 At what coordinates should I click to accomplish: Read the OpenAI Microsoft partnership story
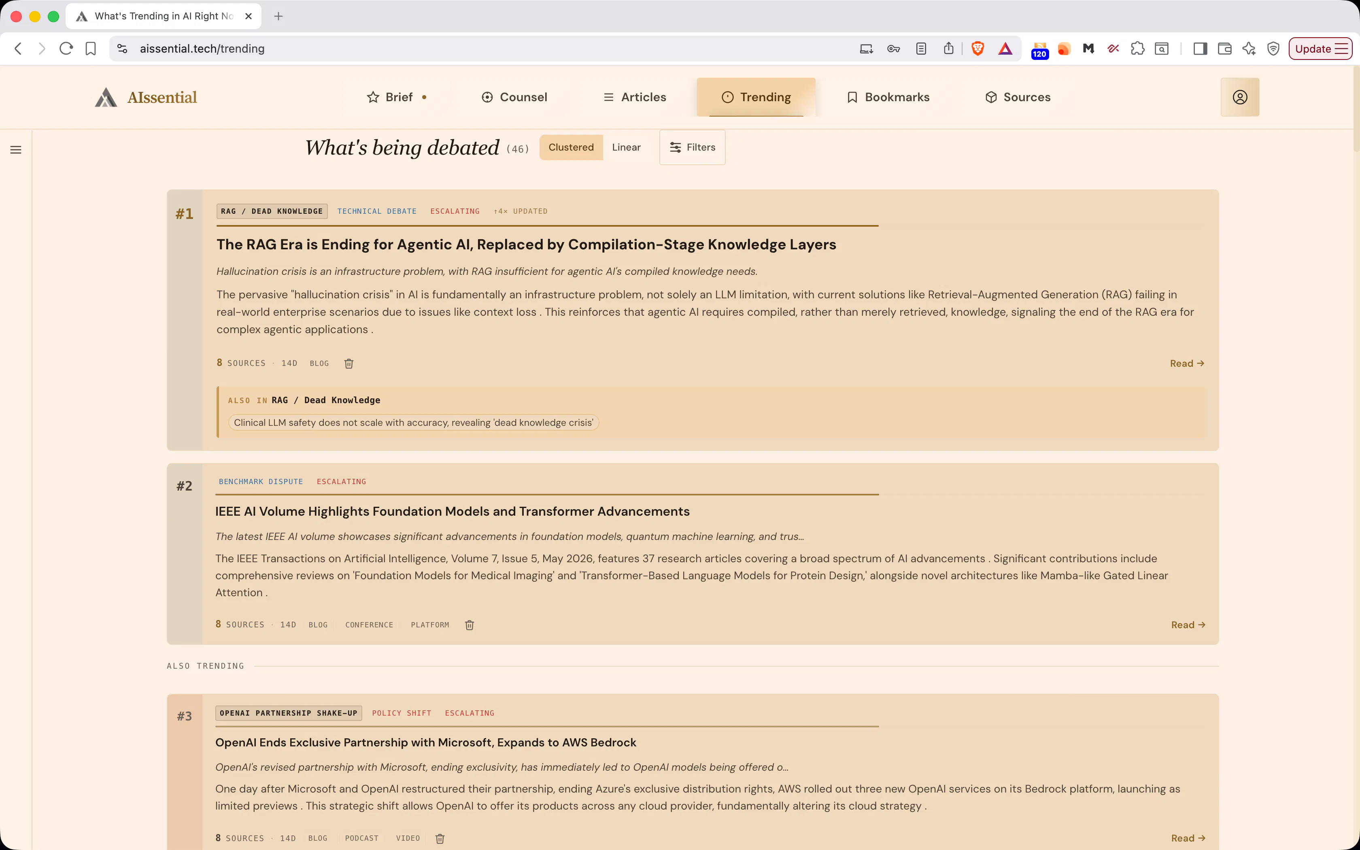[x=1188, y=838]
